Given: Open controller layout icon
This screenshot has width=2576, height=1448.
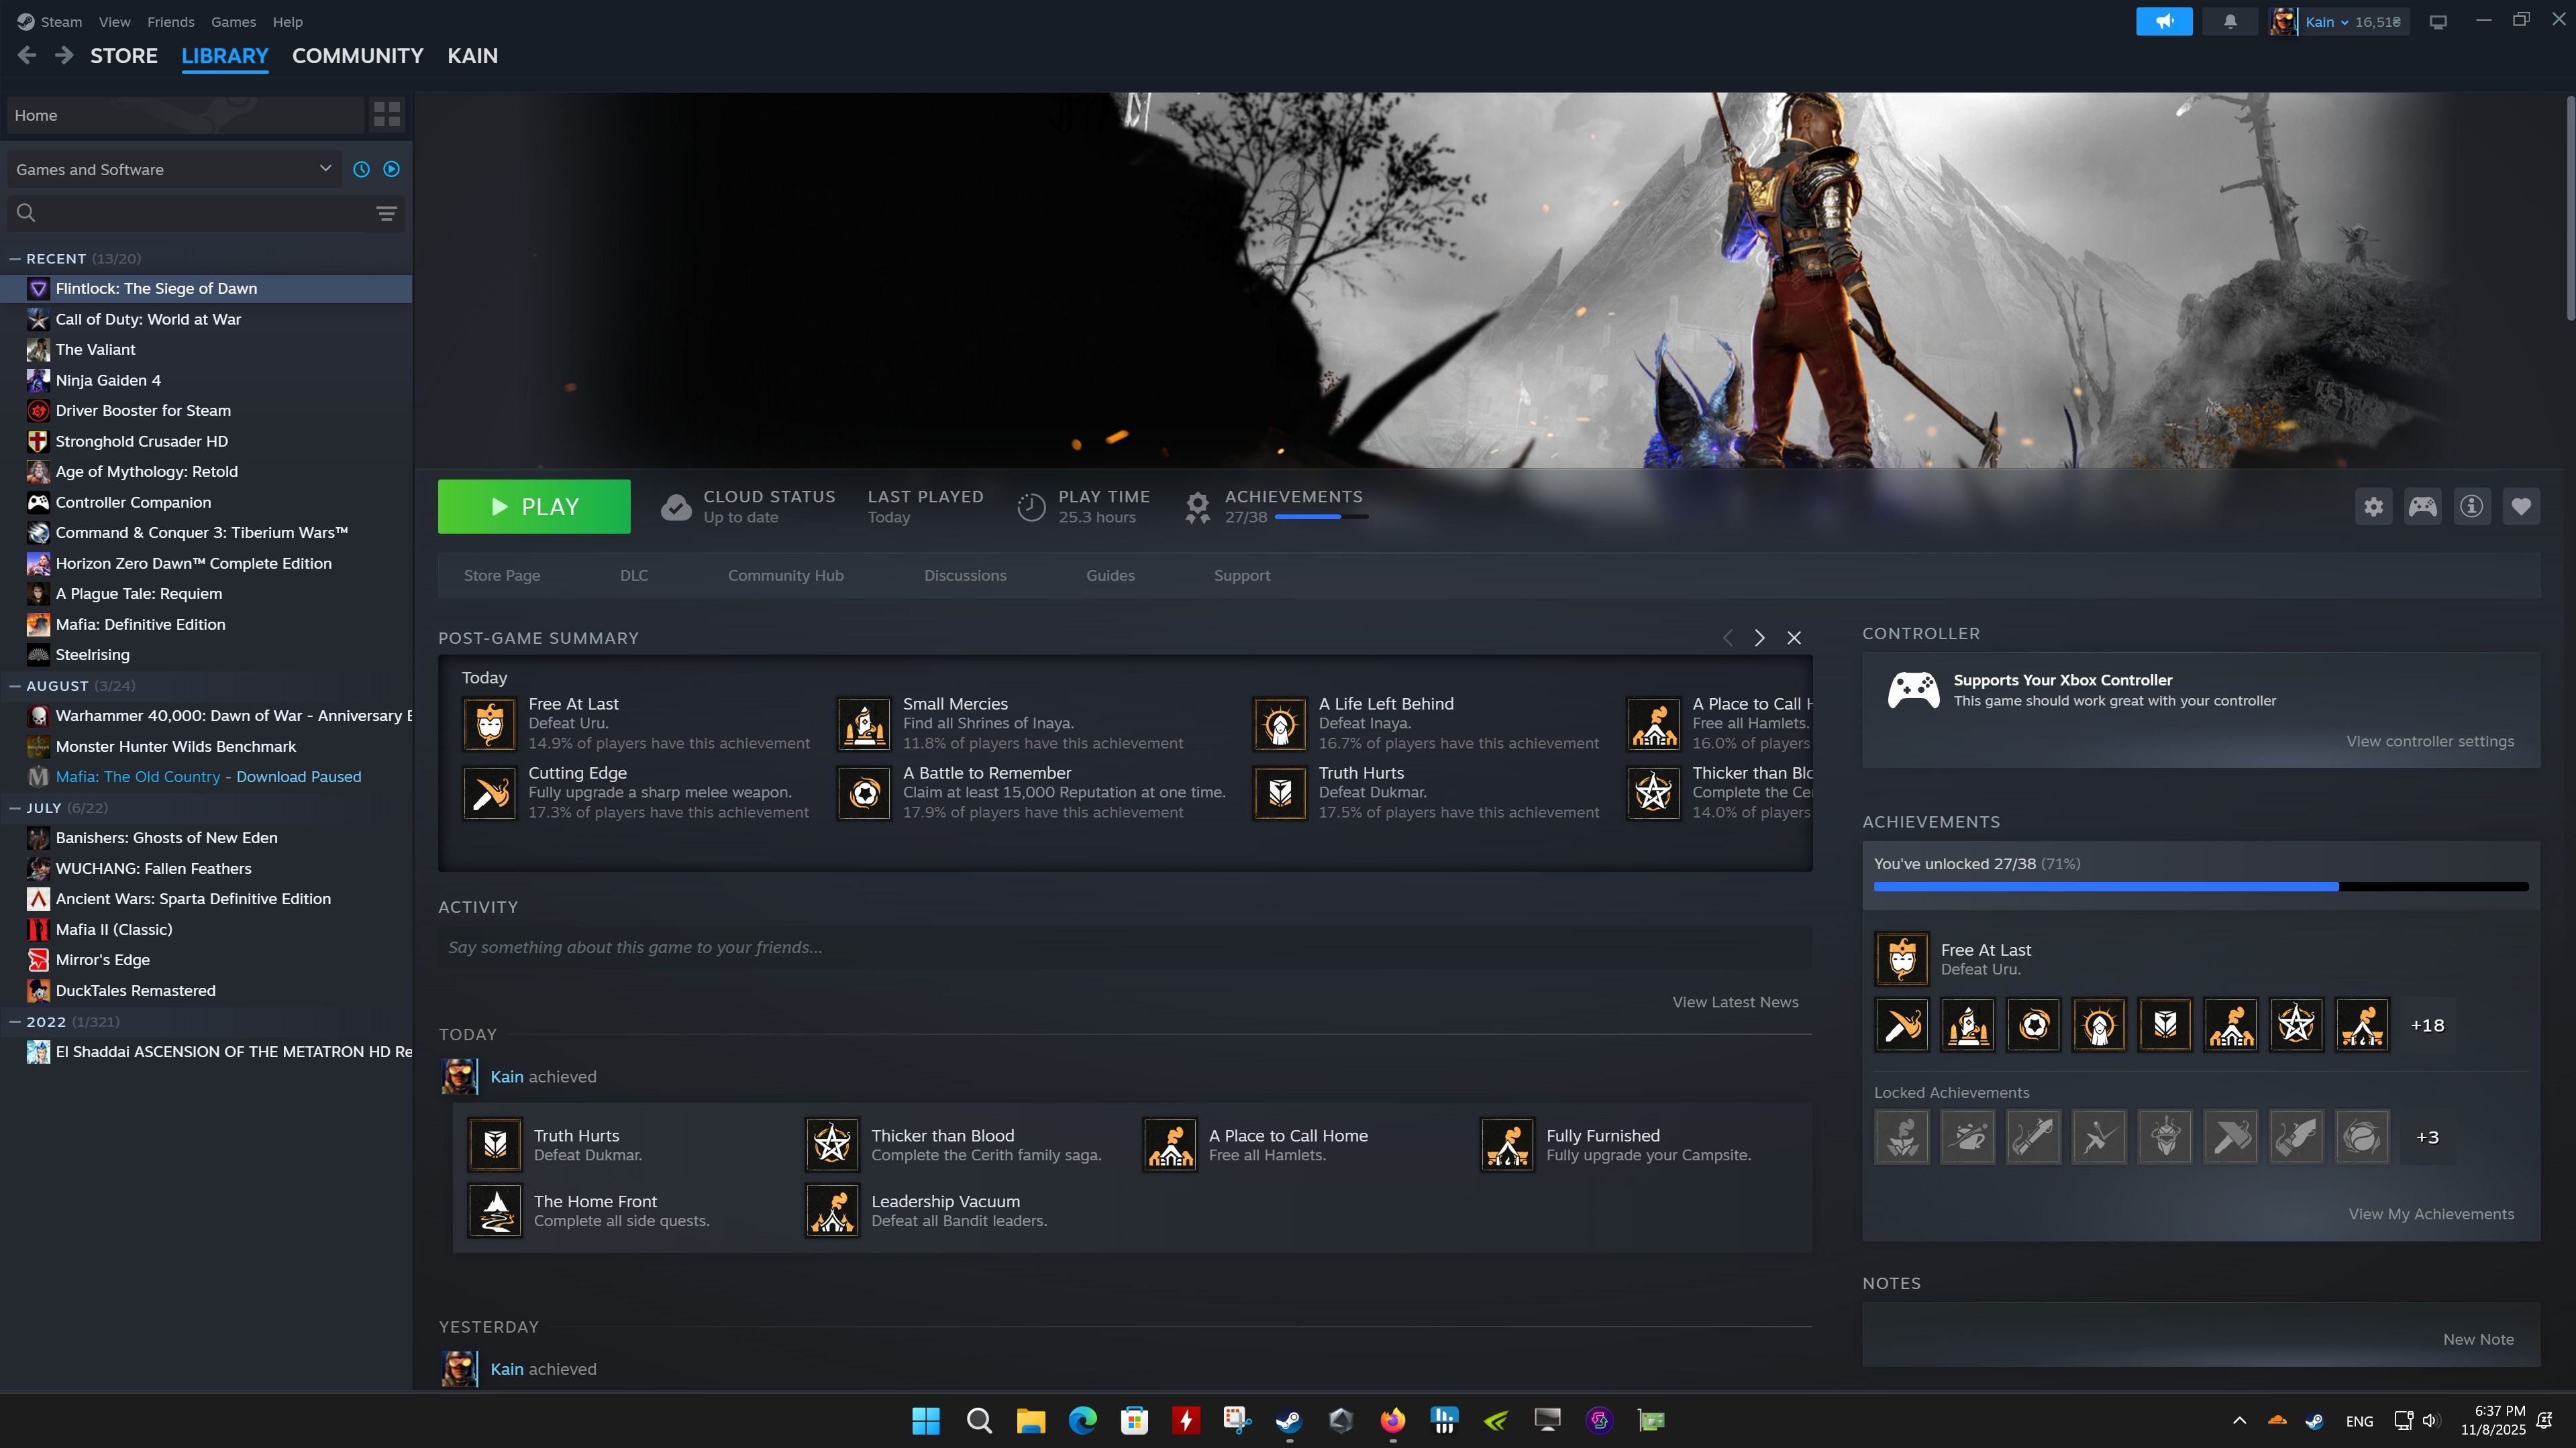Looking at the screenshot, I should pos(2423,506).
